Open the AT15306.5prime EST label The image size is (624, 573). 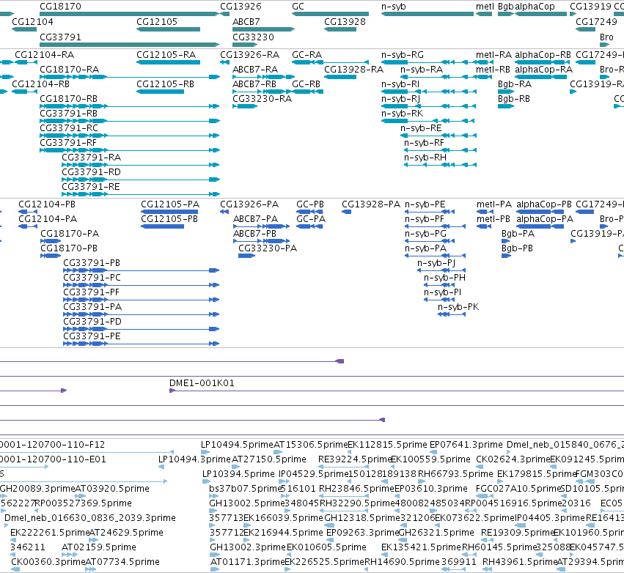pyautogui.click(x=311, y=445)
